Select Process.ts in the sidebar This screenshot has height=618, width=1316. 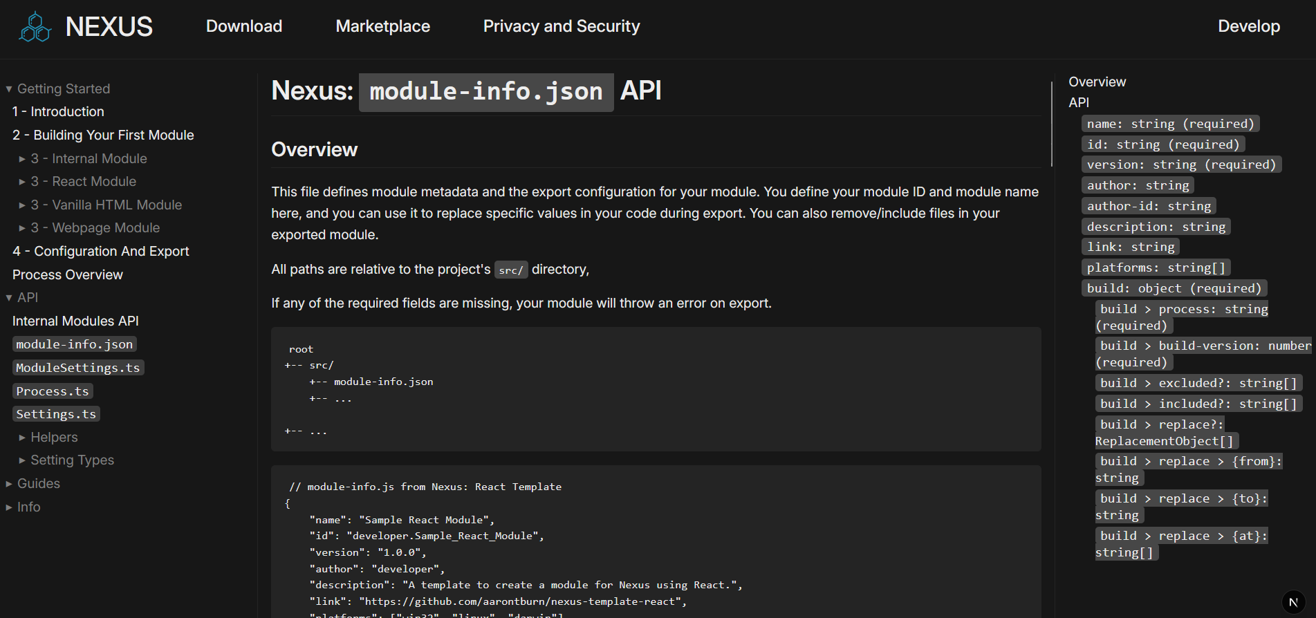pyautogui.click(x=53, y=391)
